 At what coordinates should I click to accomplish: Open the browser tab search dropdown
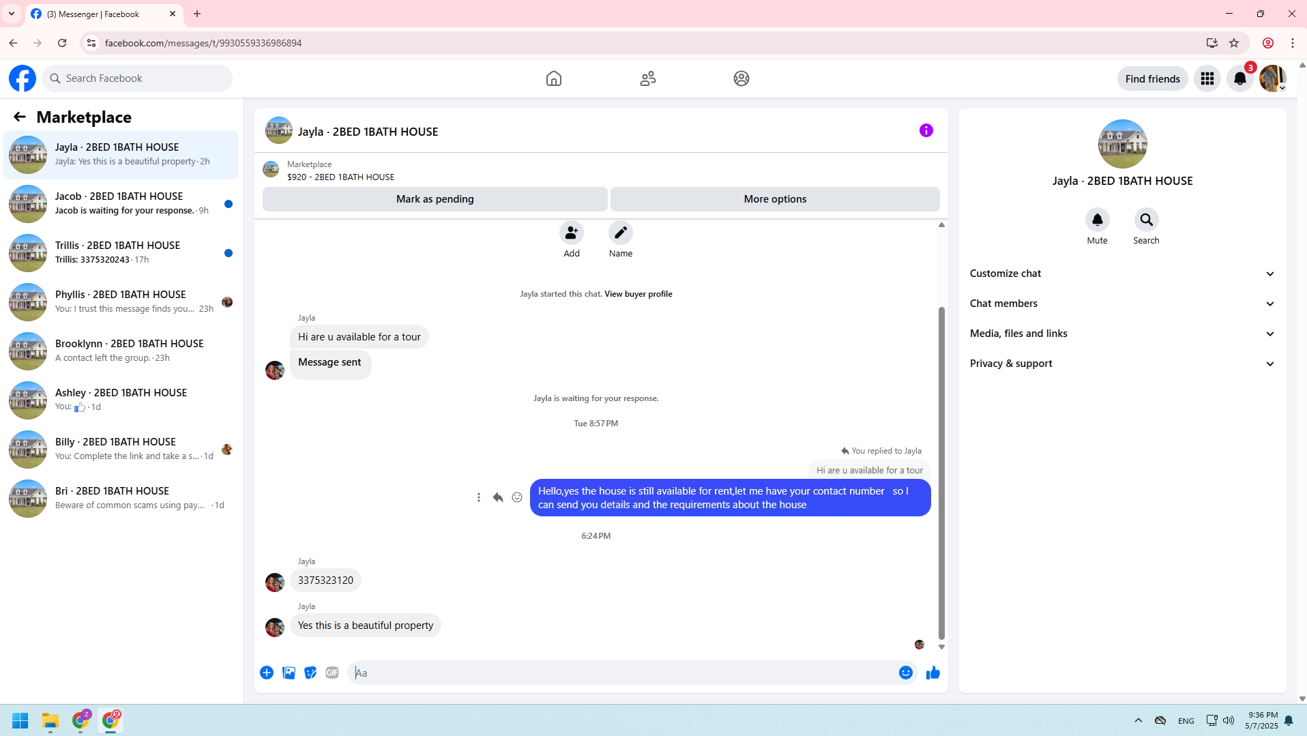(12, 14)
